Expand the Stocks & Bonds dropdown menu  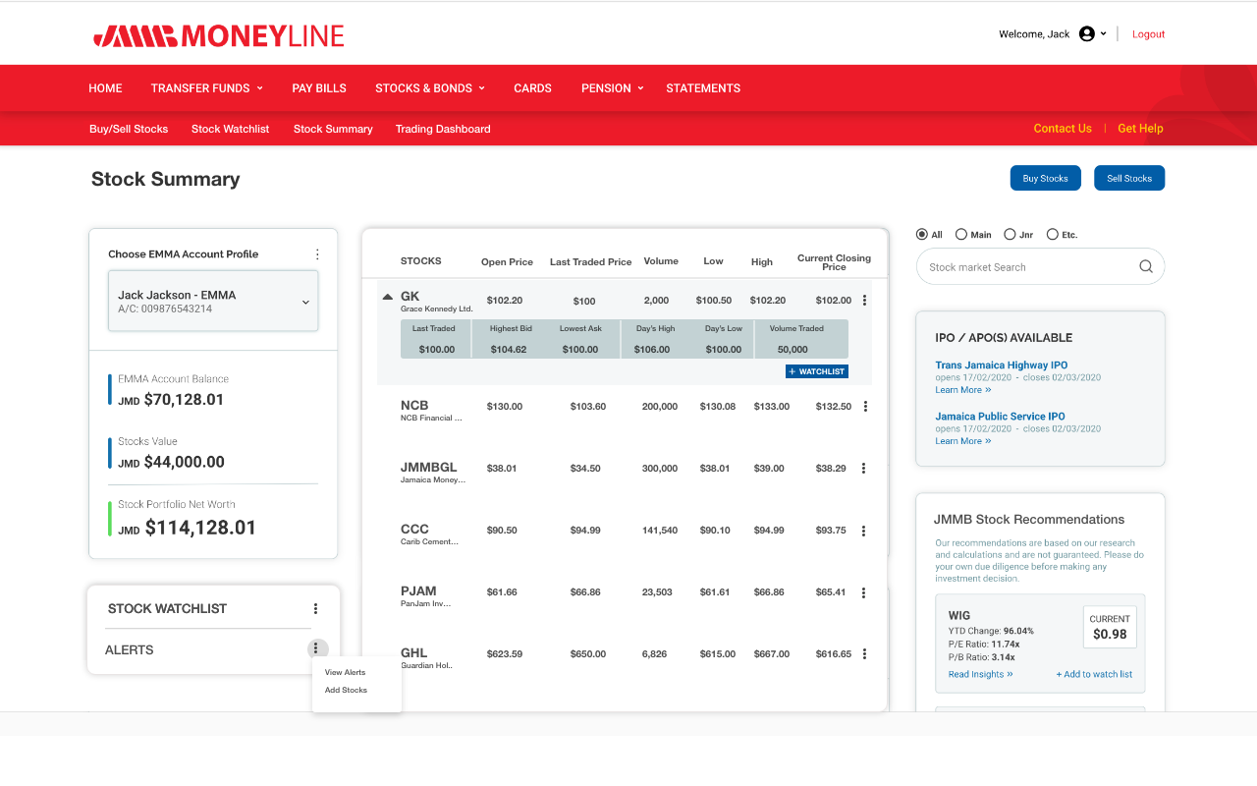click(430, 88)
